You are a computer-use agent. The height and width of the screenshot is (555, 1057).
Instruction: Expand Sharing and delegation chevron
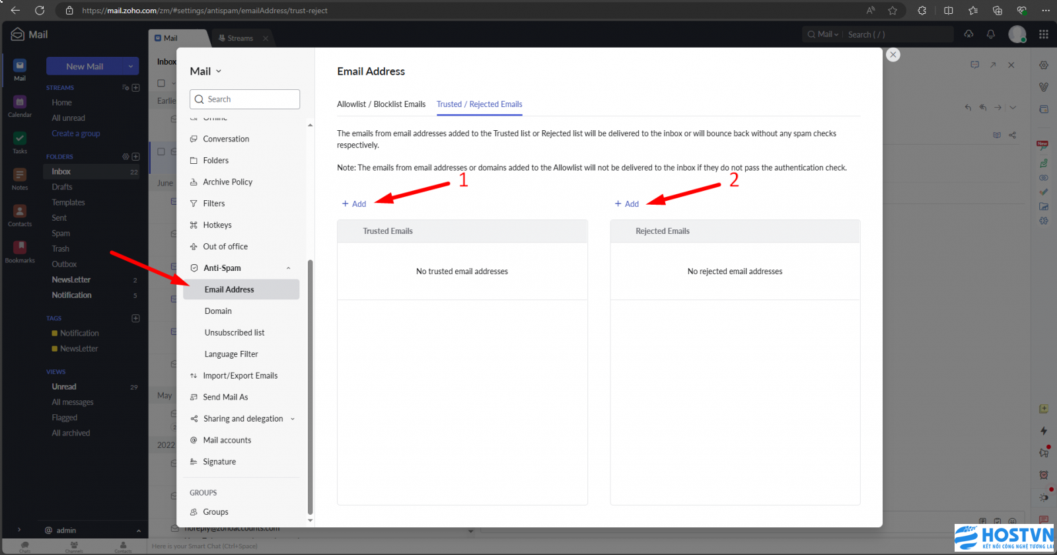click(293, 419)
